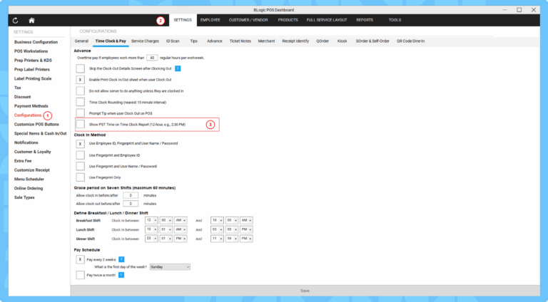Switch to Ticket Notes tab
Viewport: 548px width, 302px height.
point(240,41)
